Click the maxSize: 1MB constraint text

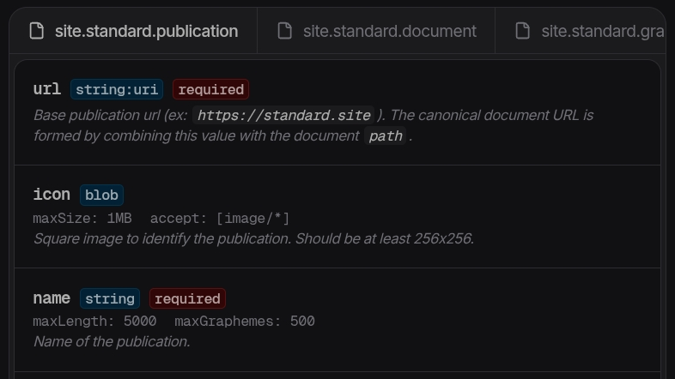tap(82, 218)
